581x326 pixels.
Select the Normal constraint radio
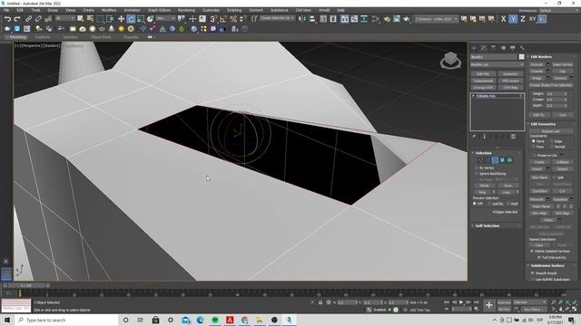552,147
